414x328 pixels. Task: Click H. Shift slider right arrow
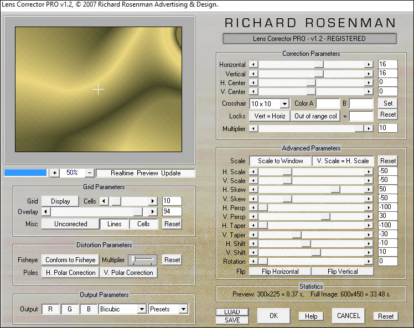coord(369,243)
